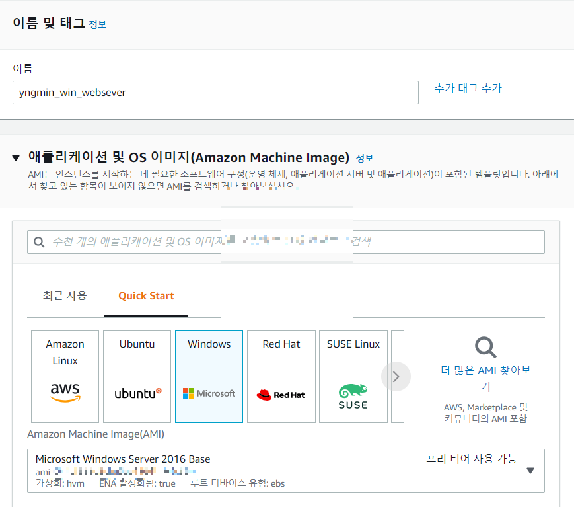574x507 pixels.
Task: Open the 정보 link next to 이름 및 태그
Action: (98, 24)
